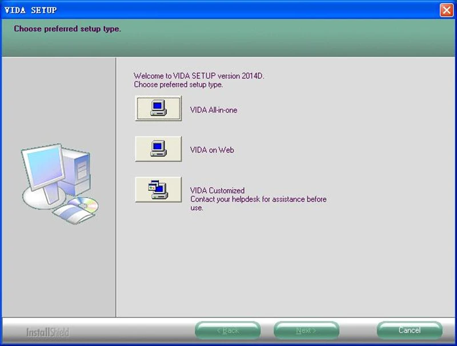
Task: Click the "VIDA Customized" text label
Action: coord(218,191)
